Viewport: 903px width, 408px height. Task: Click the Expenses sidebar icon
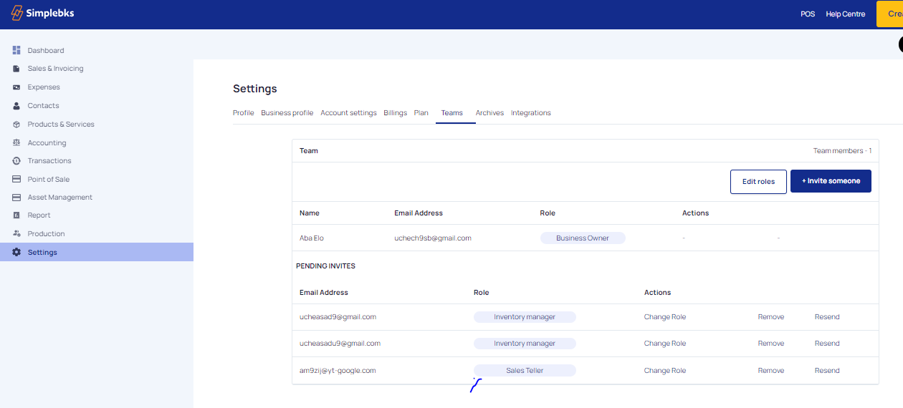16,87
